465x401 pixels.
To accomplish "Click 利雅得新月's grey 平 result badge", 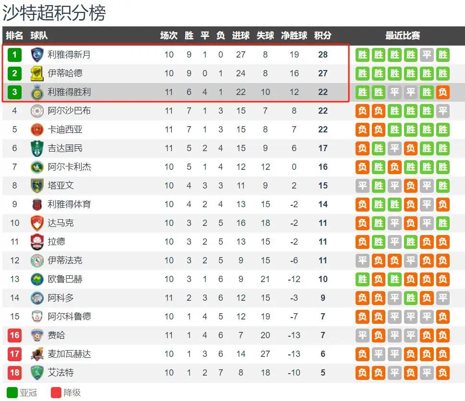I will point(427,55).
